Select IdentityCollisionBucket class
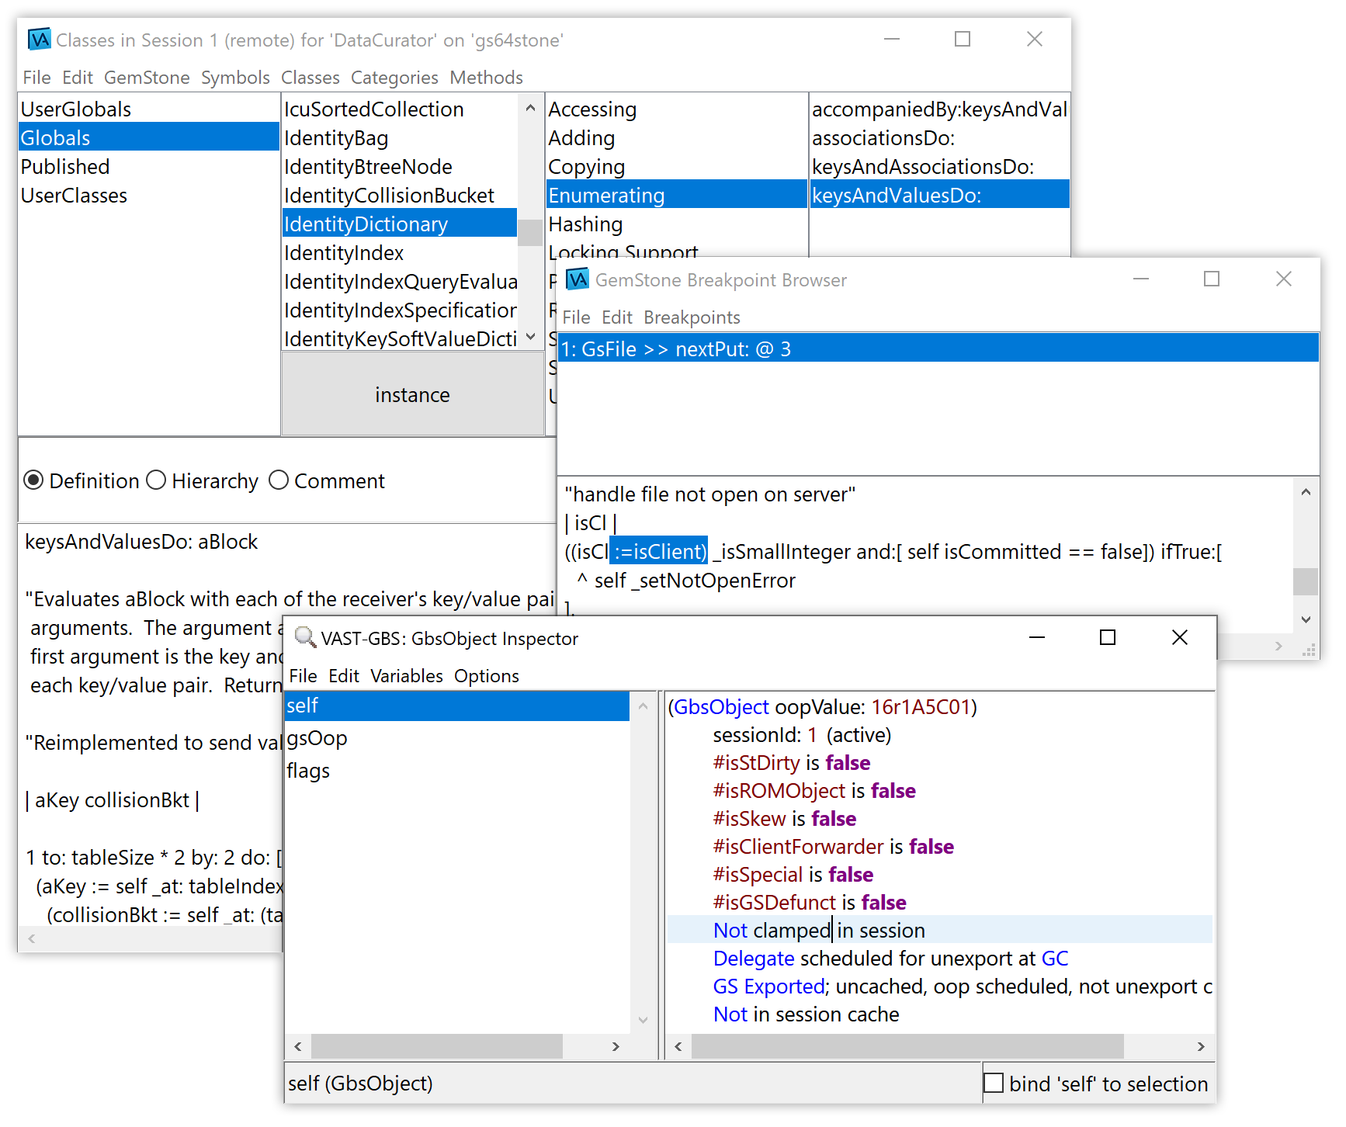1346x1127 pixels. coord(400,196)
